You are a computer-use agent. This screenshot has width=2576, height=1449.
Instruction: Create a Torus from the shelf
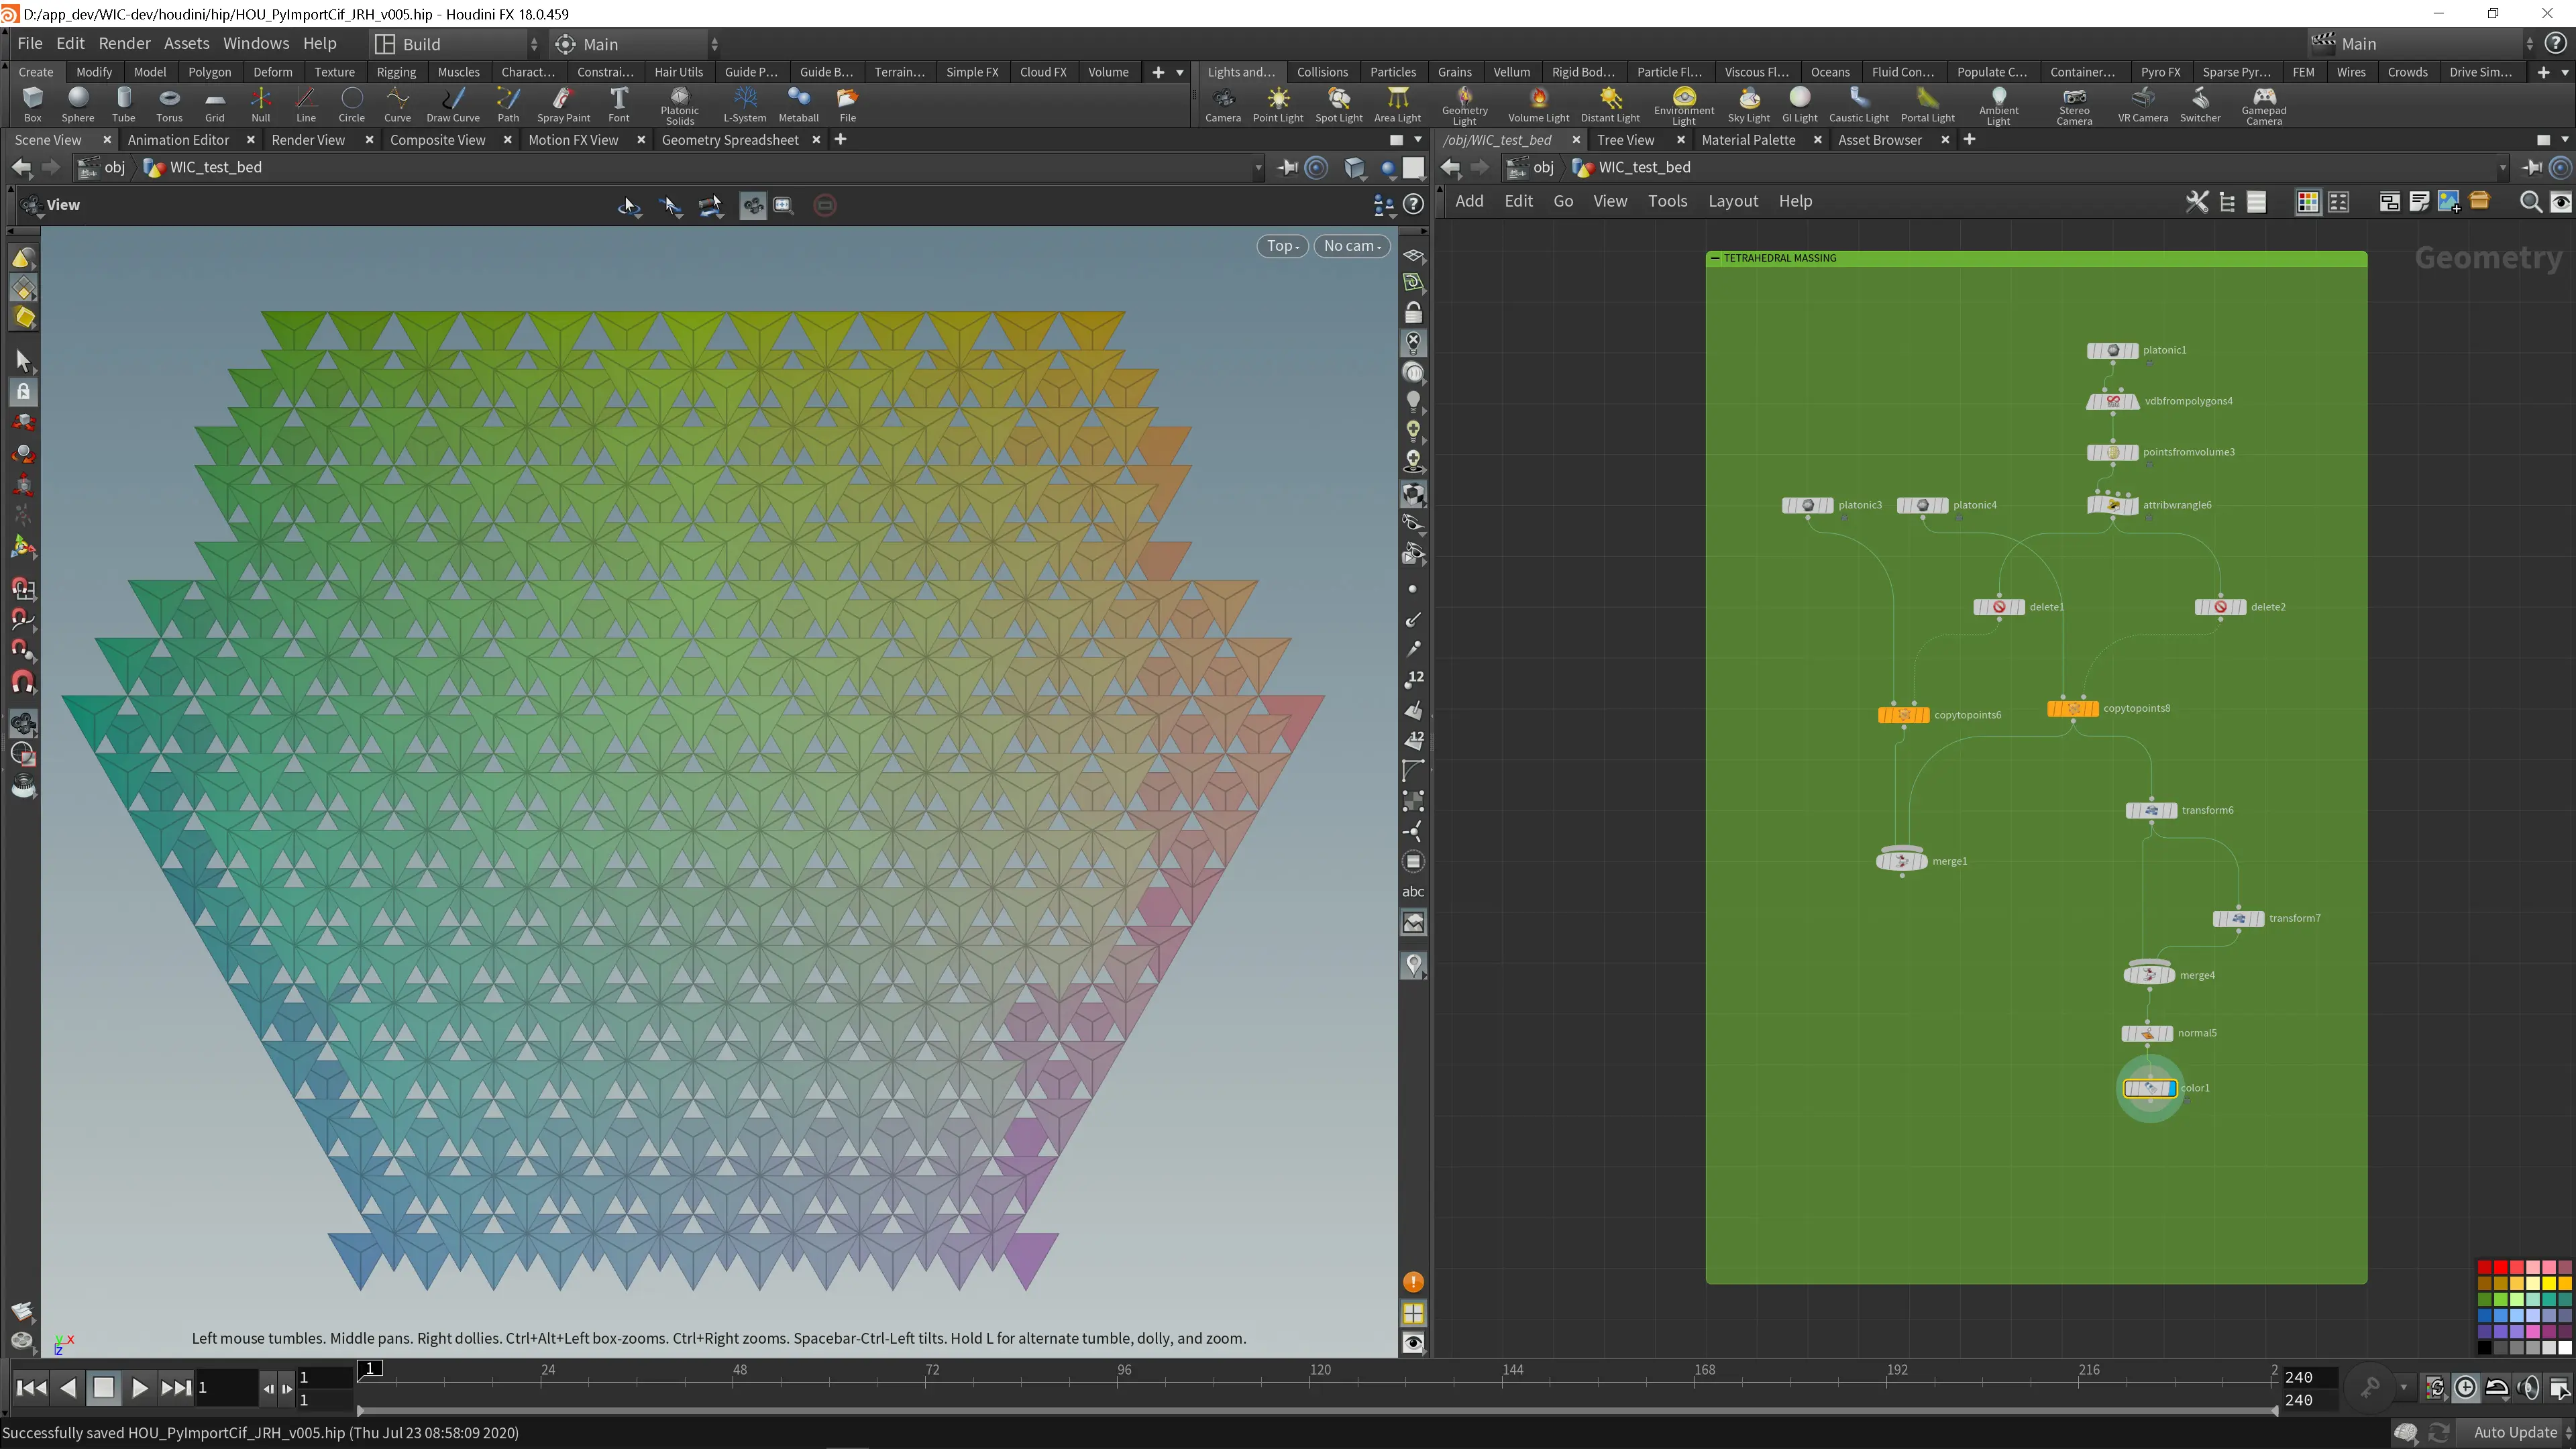tap(169, 104)
